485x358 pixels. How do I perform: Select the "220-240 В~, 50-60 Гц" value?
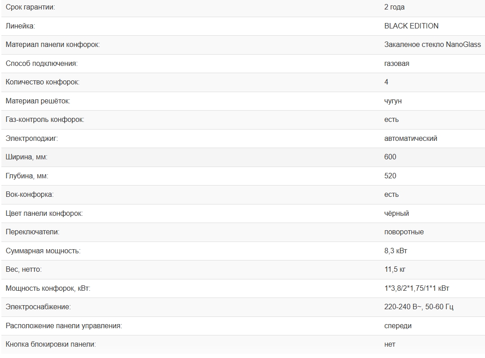419,307
